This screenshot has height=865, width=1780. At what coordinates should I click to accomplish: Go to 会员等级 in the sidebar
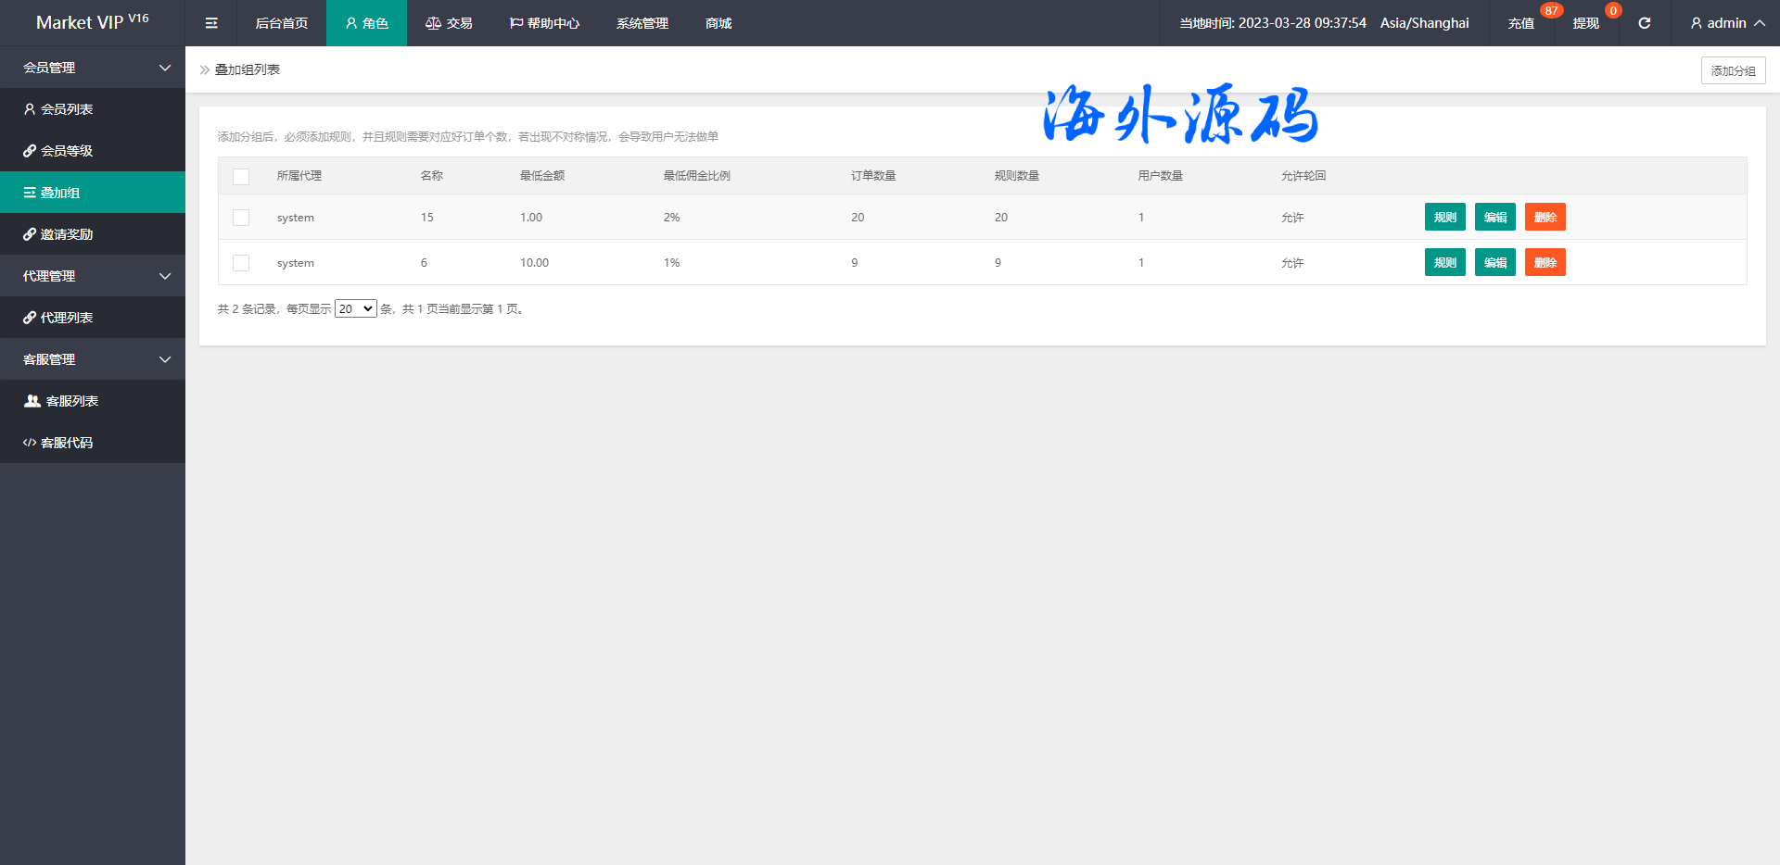pyautogui.click(x=66, y=151)
